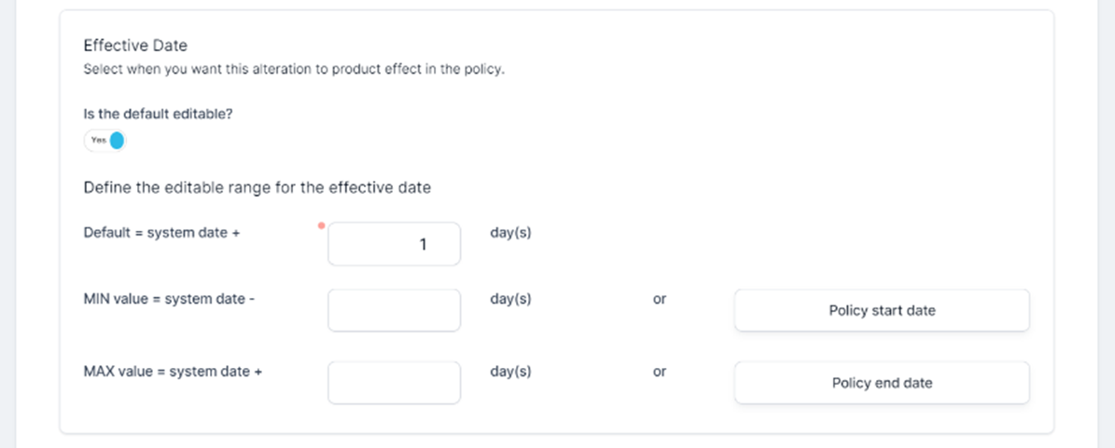The width and height of the screenshot is (1115, 448).
Task: Click the 'Is the default editable?' label
Action: click(158, 113)
